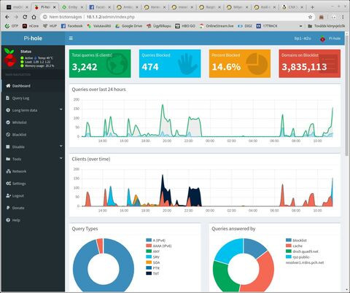Open the HBO GO bookmark
Viewport: 350px width, 293px height.
[185, 26]
